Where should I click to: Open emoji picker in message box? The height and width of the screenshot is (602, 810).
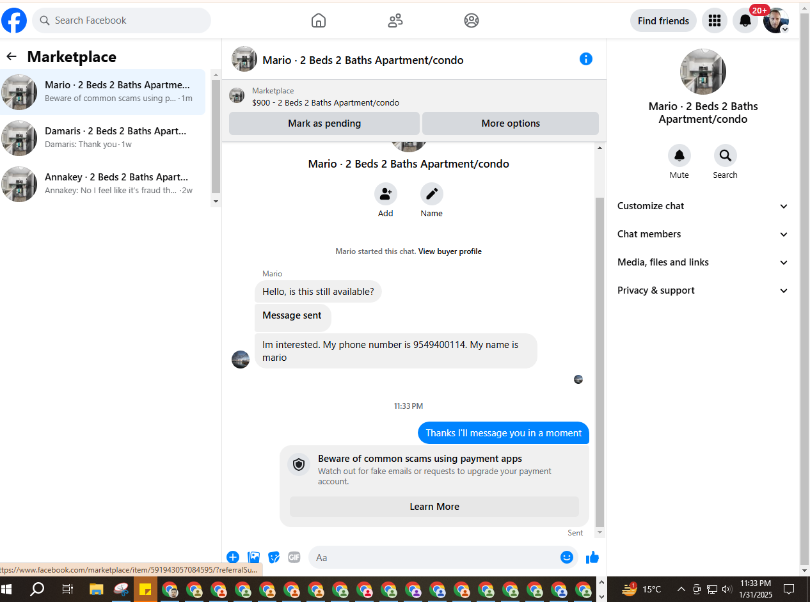(x=567, y=557)
